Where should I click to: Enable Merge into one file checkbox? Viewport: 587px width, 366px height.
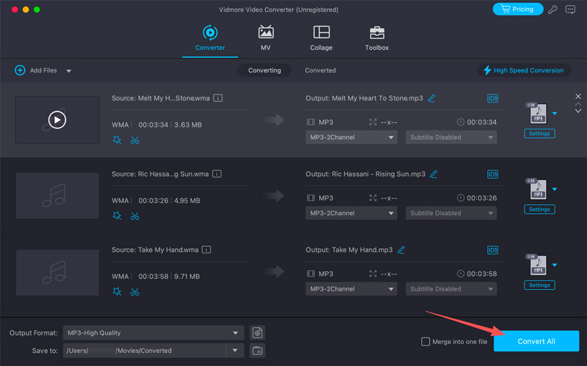coord(426,342)
